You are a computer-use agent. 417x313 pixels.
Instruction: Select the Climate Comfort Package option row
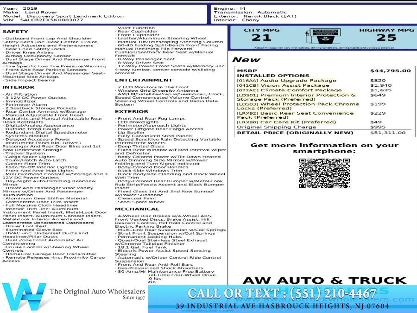[x=324, y=90]
